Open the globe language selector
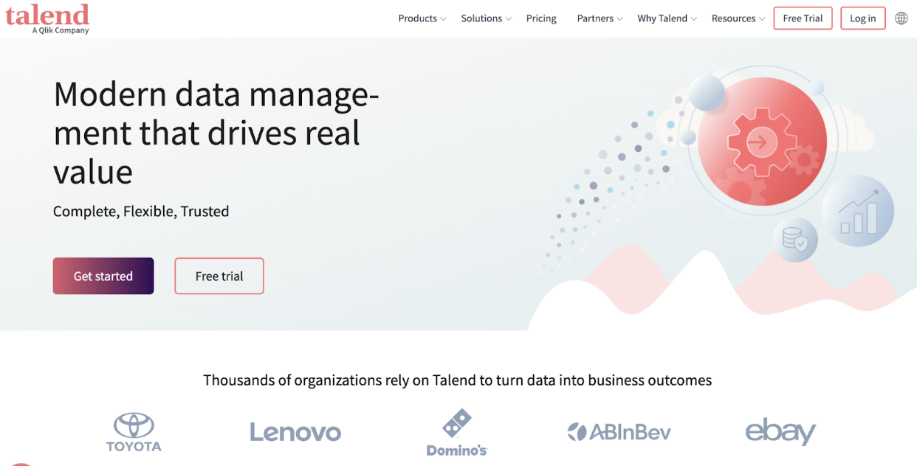The width and height of the screenshot is (917, 466). (x=901, y=18)
